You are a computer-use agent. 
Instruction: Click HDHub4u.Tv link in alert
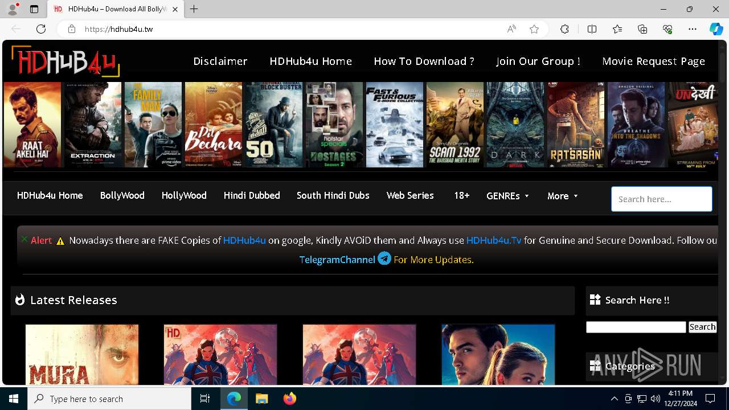494,240
